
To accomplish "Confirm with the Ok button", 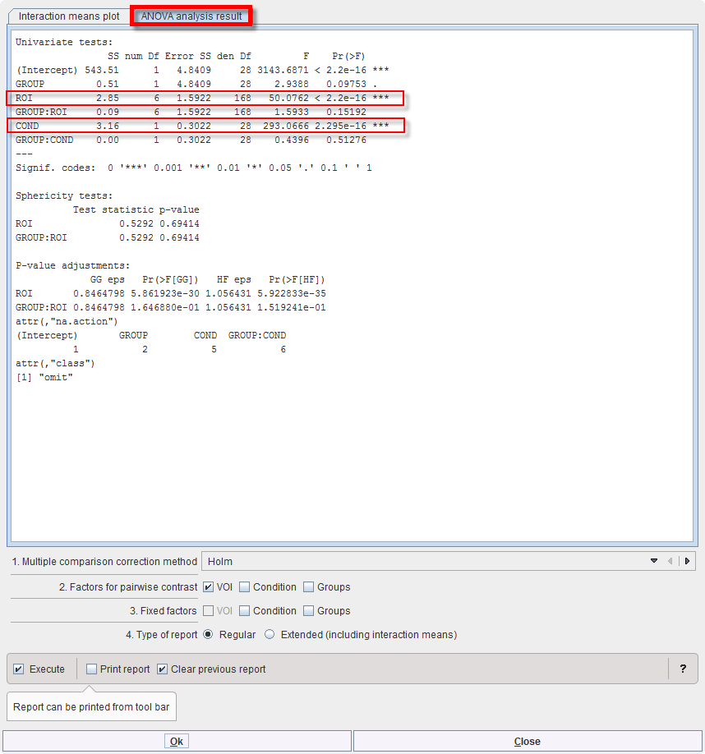I will (177, 741).
